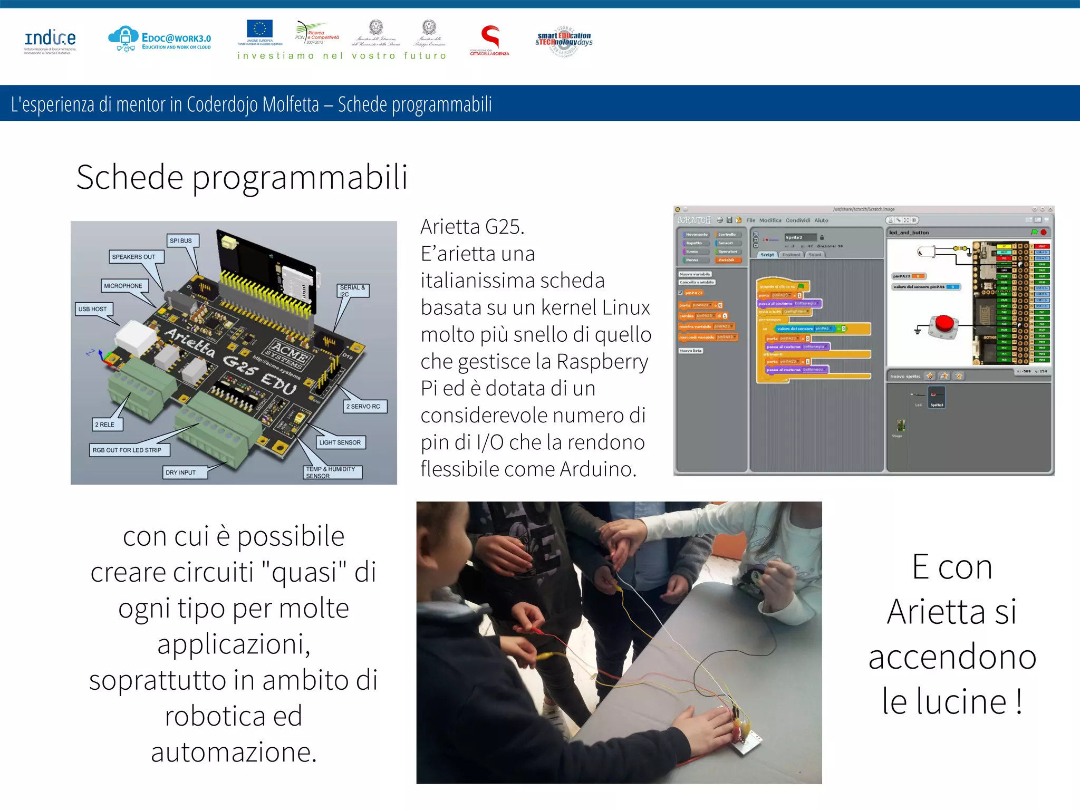Switch to the Script tab
Screen dimensions: 1080x810
[x=767, y=255]
